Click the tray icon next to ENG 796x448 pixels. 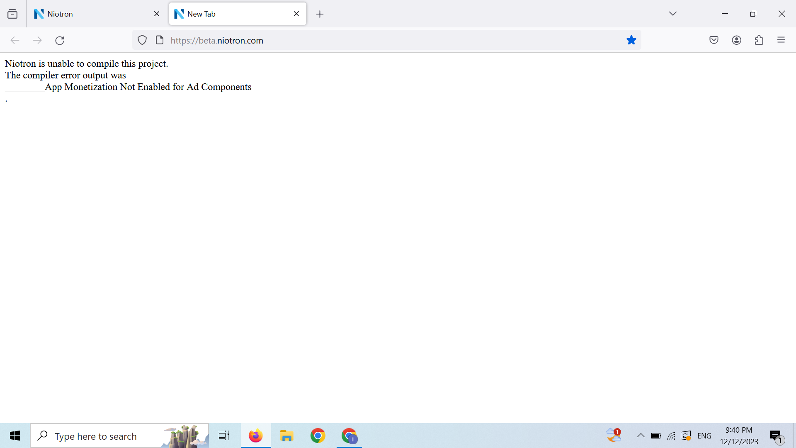tap(686, 436)
